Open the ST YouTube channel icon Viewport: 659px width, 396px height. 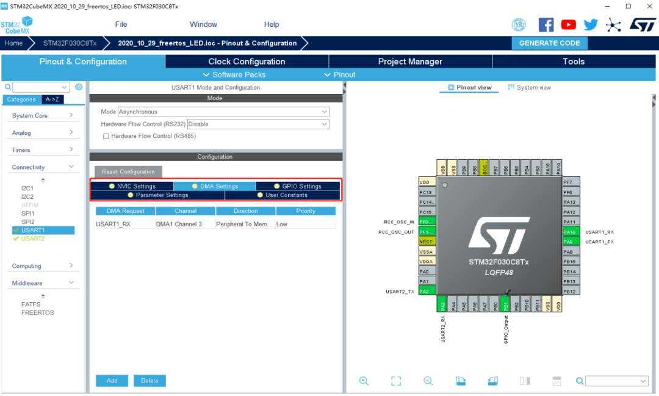(568, 25)
